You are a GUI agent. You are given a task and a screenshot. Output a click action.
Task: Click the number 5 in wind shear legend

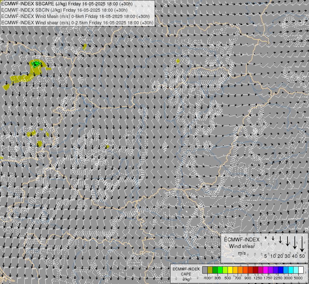(266, 256)
